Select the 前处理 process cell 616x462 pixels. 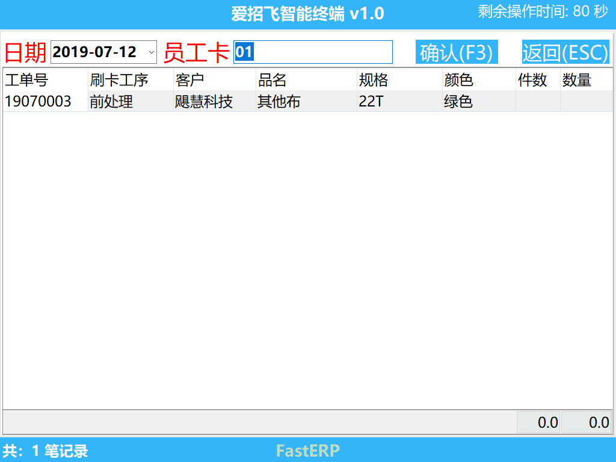(x=131, y=101)
